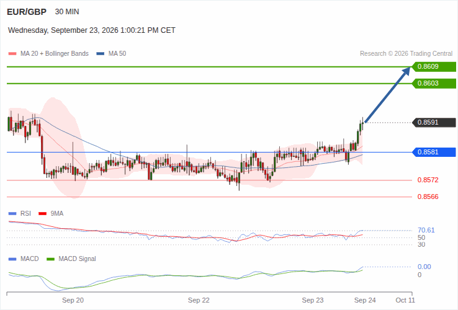Click the MACD Signal green legend marker

coord(51,259)
